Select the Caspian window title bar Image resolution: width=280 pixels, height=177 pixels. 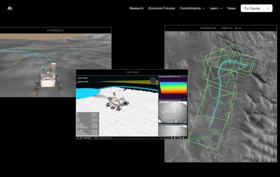[x=132, y=72]
